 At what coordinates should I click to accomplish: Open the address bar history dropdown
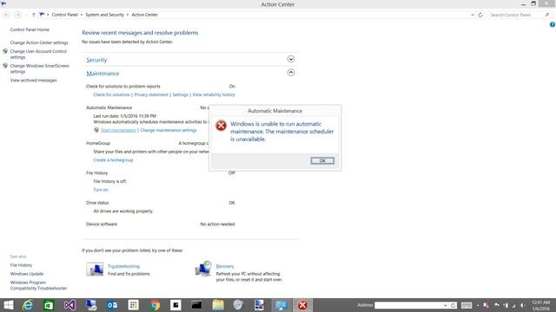tap(473, 15)
